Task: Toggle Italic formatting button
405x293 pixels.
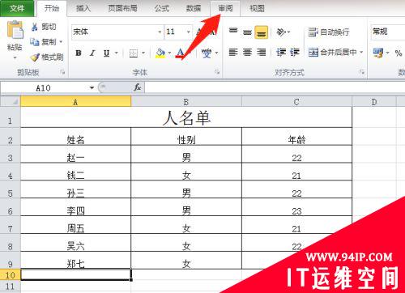Action: [92, 53]
